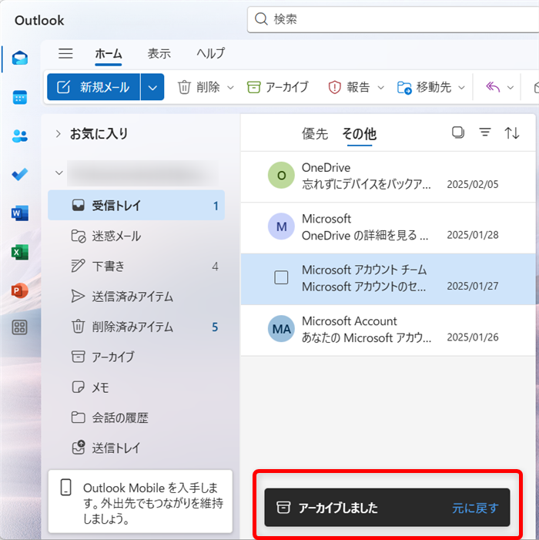The width and height of the screenshot is (539, 540).
Task: Toggle the select all messages icon
Action: 458,132
